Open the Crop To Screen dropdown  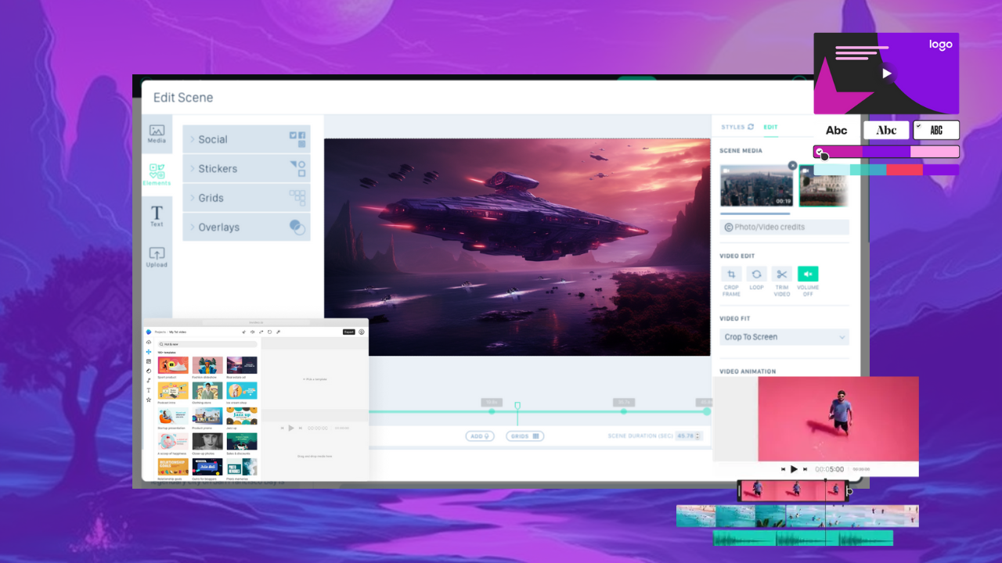click(784, 337)
